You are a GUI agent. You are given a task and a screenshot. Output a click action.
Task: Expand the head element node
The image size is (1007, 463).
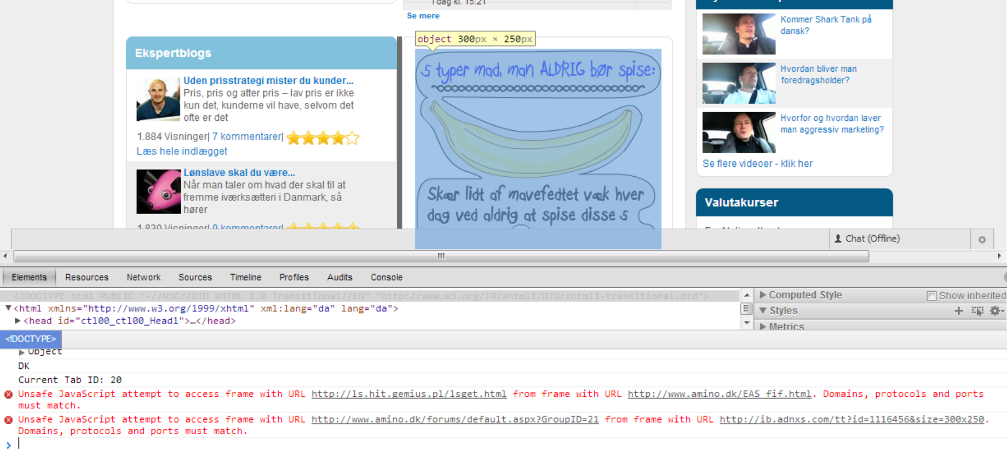tap(18, 321)
